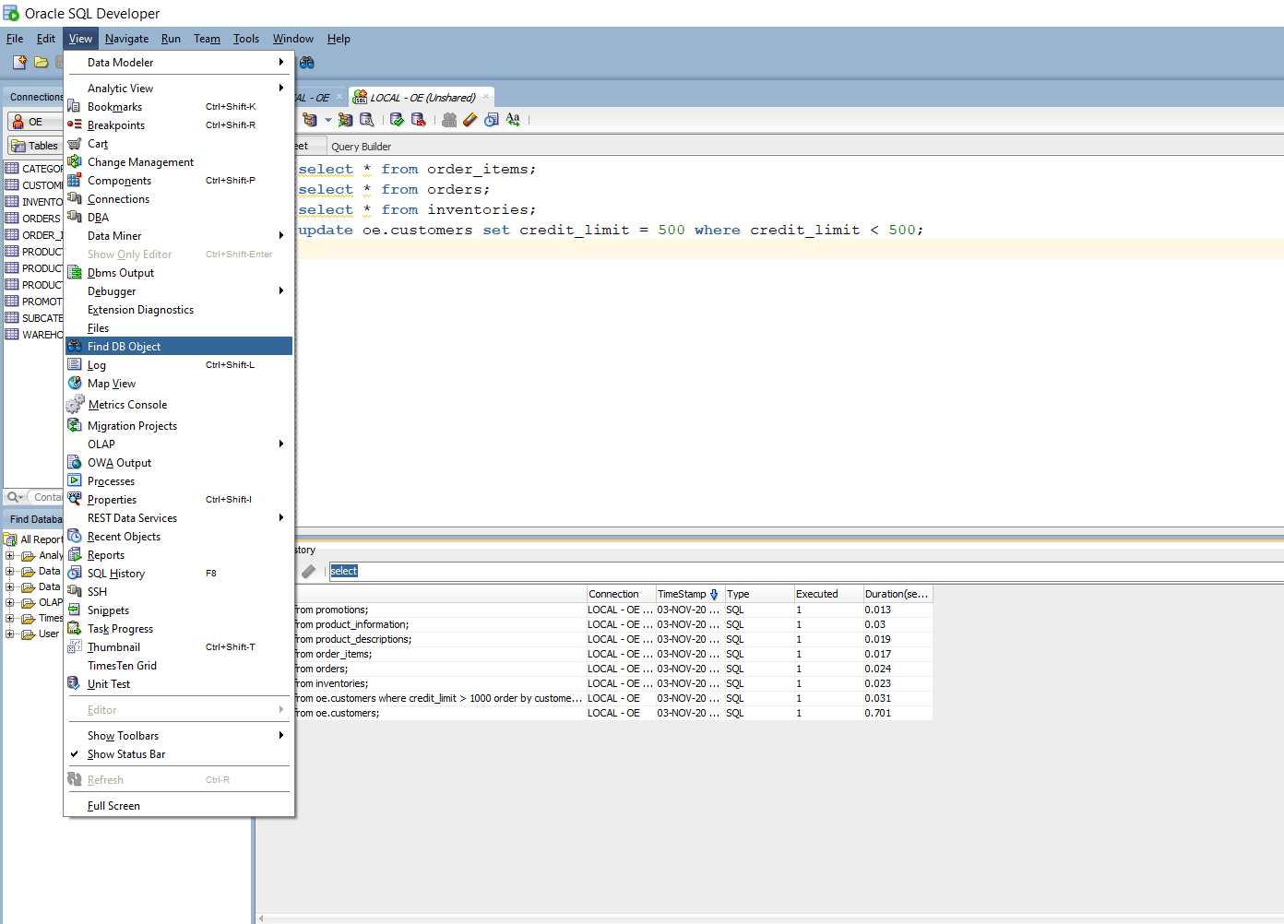
Task: Select OWA Output in the menu
Action: coord(179,463)
